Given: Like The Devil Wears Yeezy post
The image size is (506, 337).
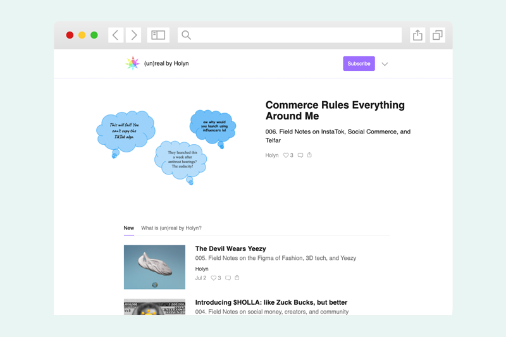Looking at the screenshot, I should pyautogui.click(x=214, y=278).
